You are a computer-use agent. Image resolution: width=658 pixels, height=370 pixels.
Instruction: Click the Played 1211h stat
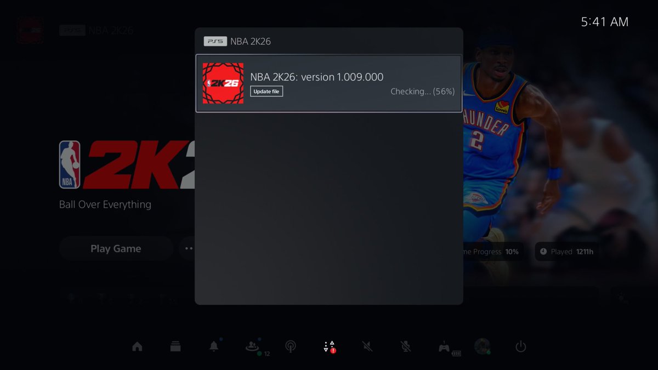[x=567, y=252]
